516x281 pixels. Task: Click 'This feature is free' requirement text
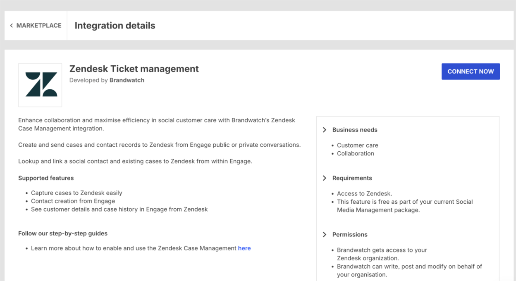click(x=405, y=206)
